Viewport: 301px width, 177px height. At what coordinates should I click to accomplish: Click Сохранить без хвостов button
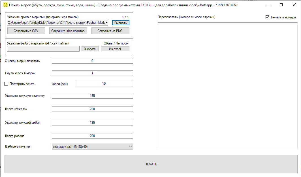click(68, 31)
